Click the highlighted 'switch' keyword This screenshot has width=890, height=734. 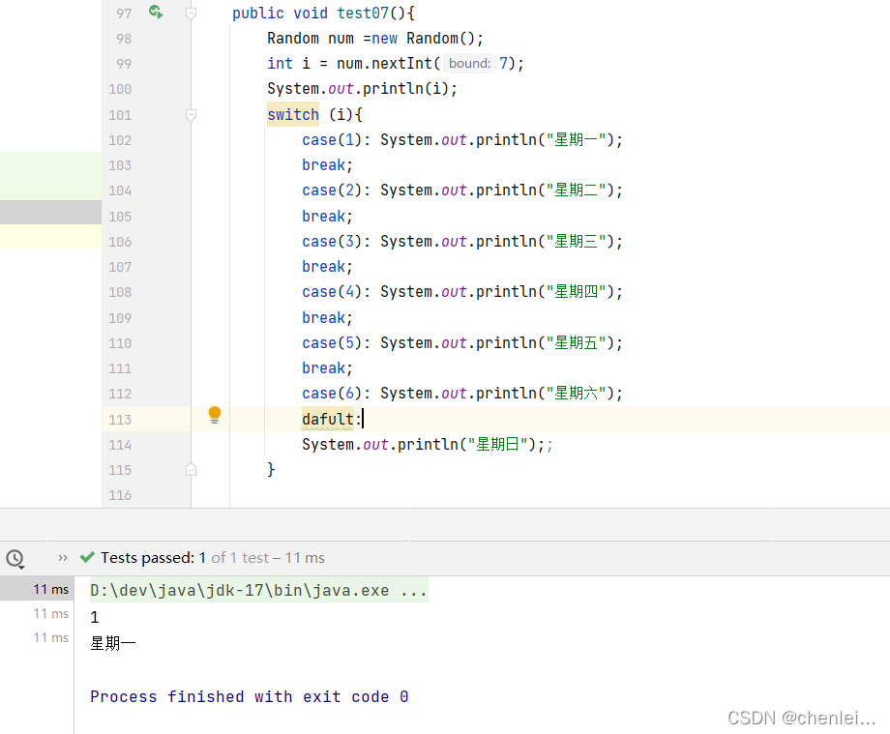tap(293, 114)
